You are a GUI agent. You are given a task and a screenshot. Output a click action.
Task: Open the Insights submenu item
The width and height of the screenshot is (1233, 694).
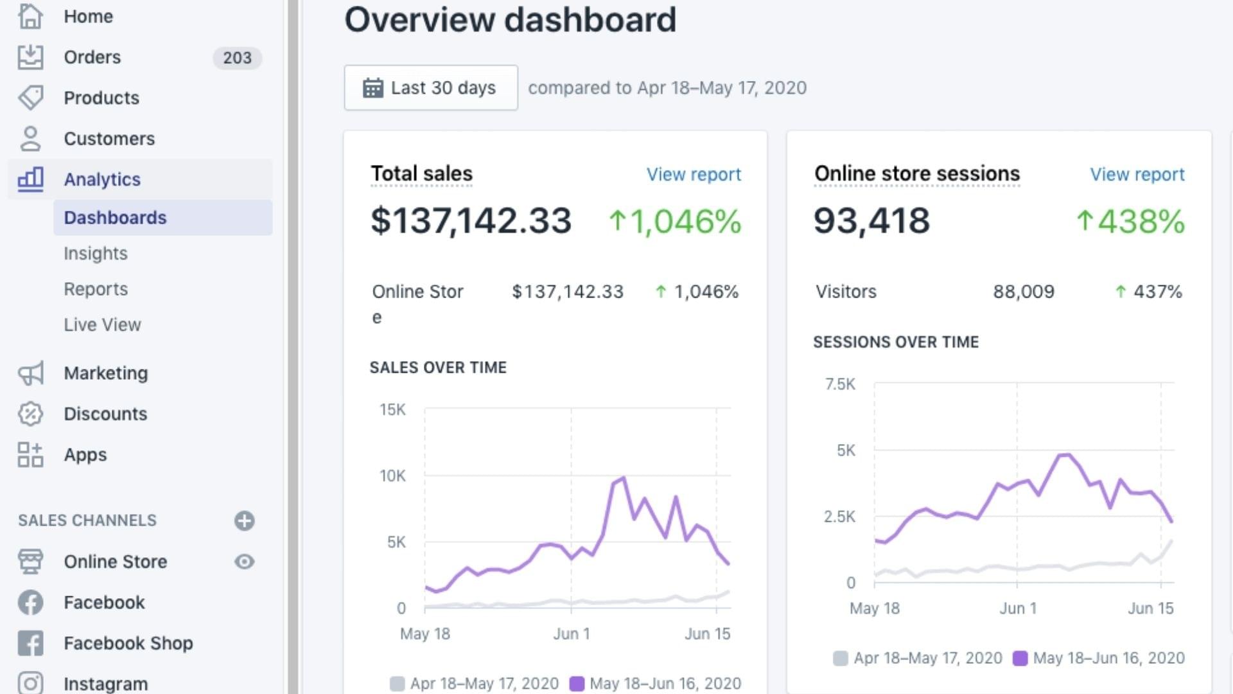[x=96, y=253]
